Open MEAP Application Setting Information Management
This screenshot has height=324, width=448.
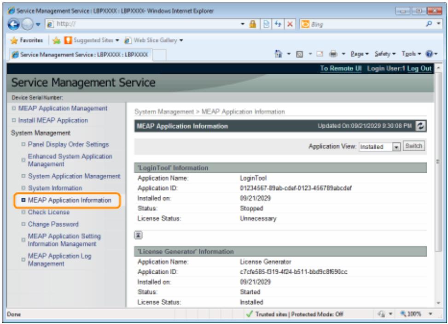(x=64, y=240)
